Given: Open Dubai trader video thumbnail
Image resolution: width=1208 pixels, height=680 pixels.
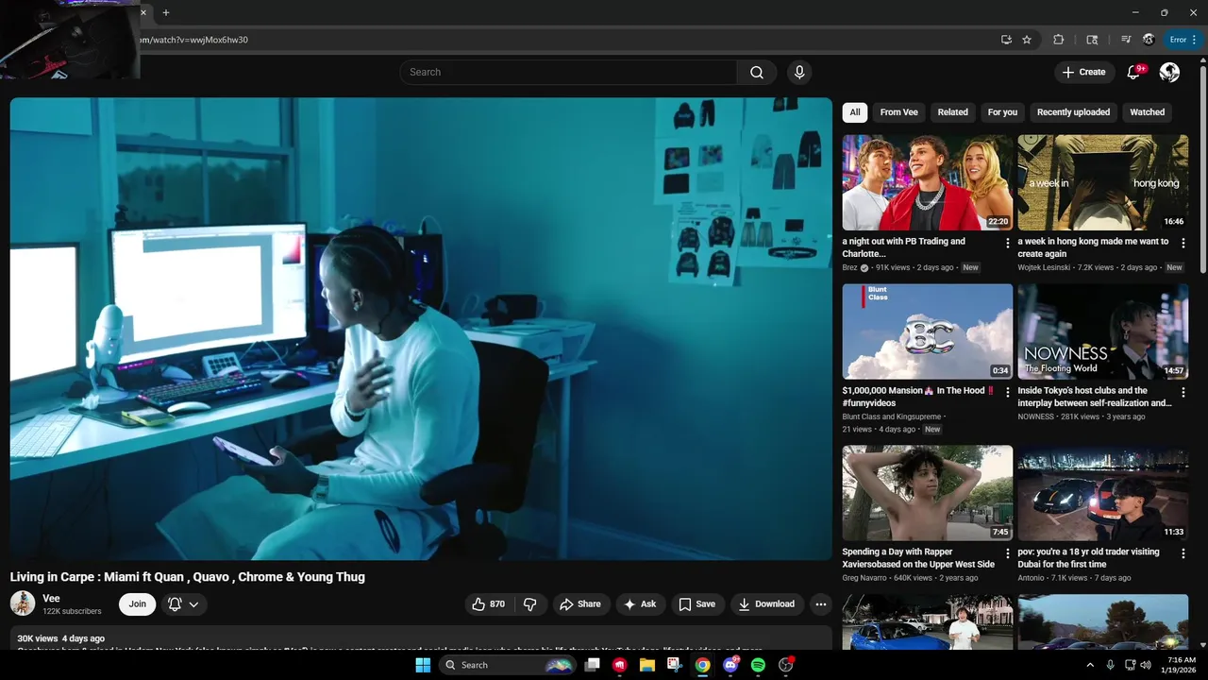Looking at the screenshot, I should point(1103,493).
